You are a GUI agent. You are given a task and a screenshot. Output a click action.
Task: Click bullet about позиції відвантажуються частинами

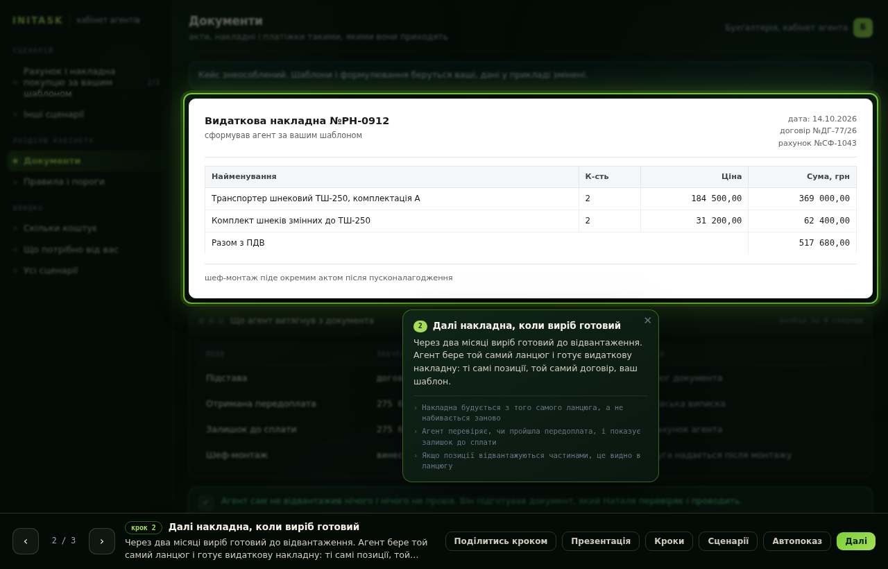click(531, 461)
